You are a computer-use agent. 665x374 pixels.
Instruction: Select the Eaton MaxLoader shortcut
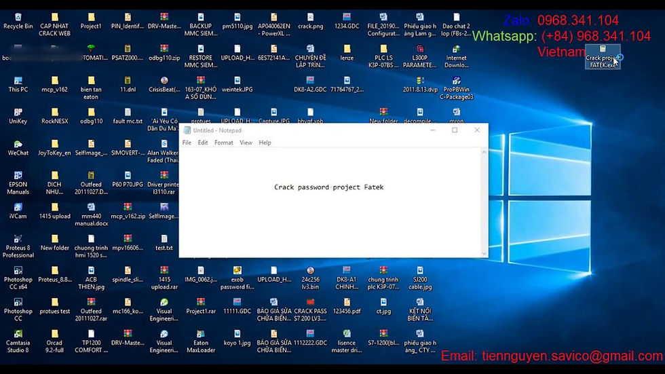click(x=201, y=341)
